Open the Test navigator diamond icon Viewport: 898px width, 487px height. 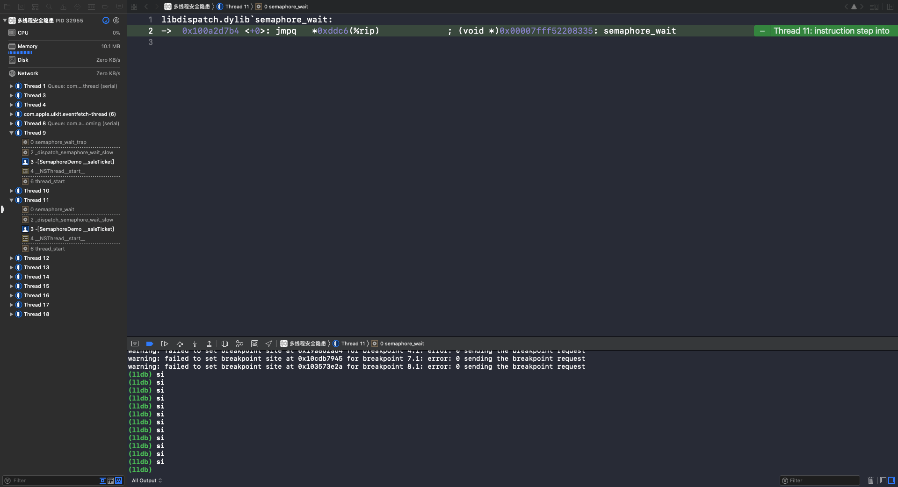(x=78, y=7)
